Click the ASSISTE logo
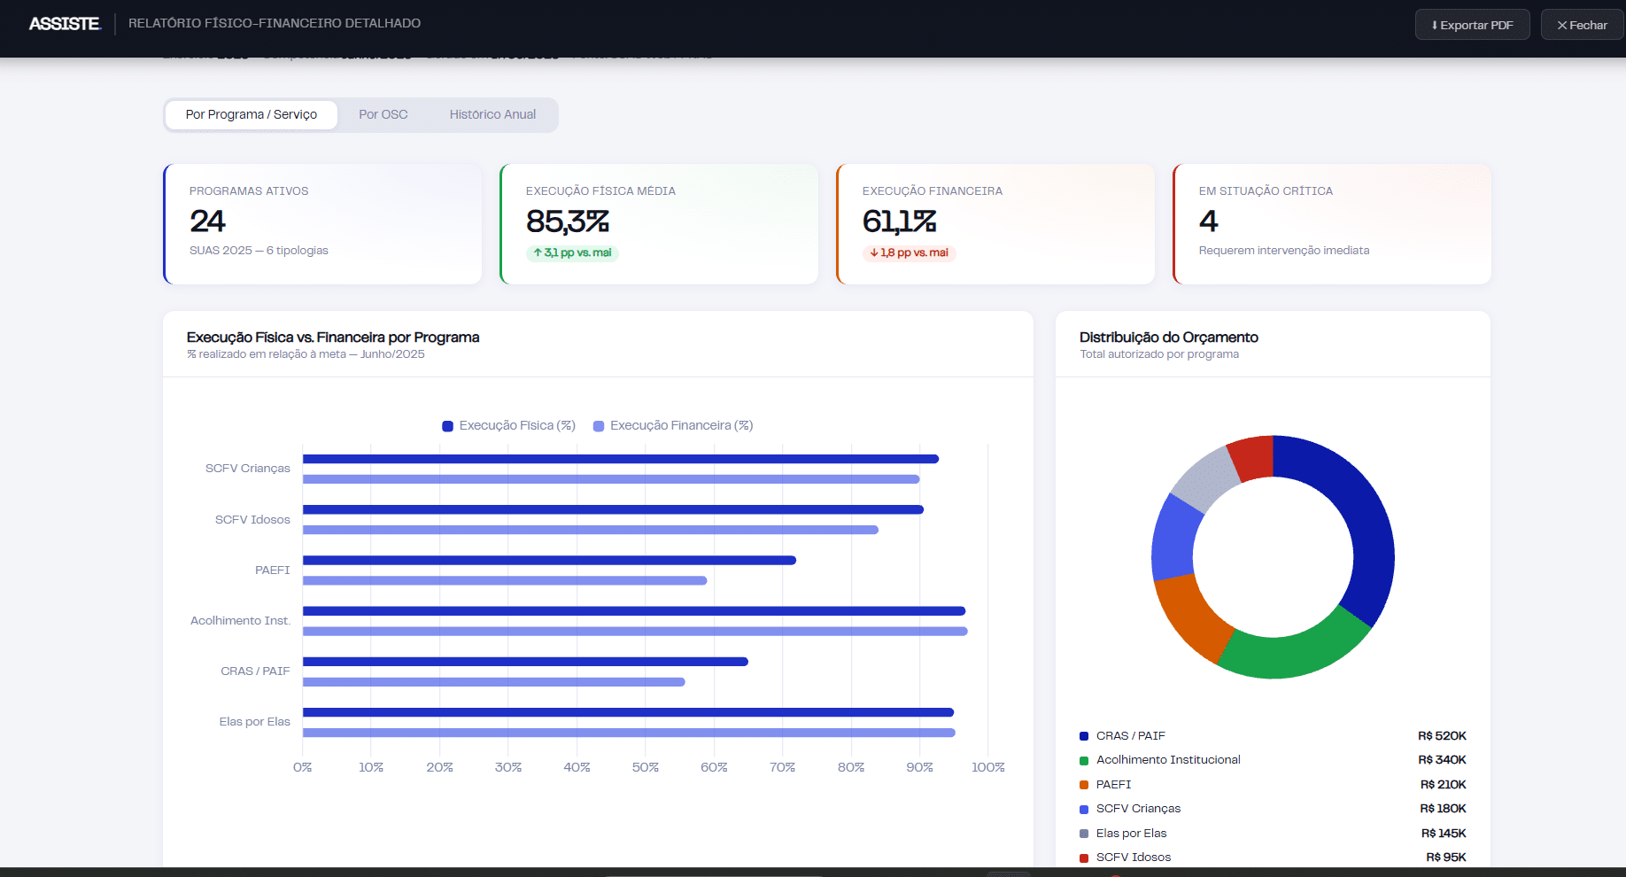The height and width of the screenshot is (877, 1626). click(65, 24)
